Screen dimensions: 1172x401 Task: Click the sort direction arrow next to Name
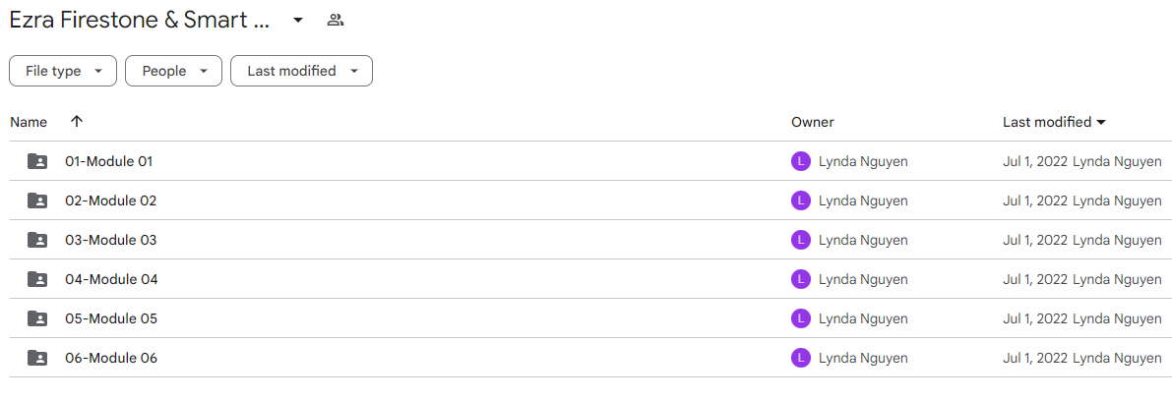(76, 122)
